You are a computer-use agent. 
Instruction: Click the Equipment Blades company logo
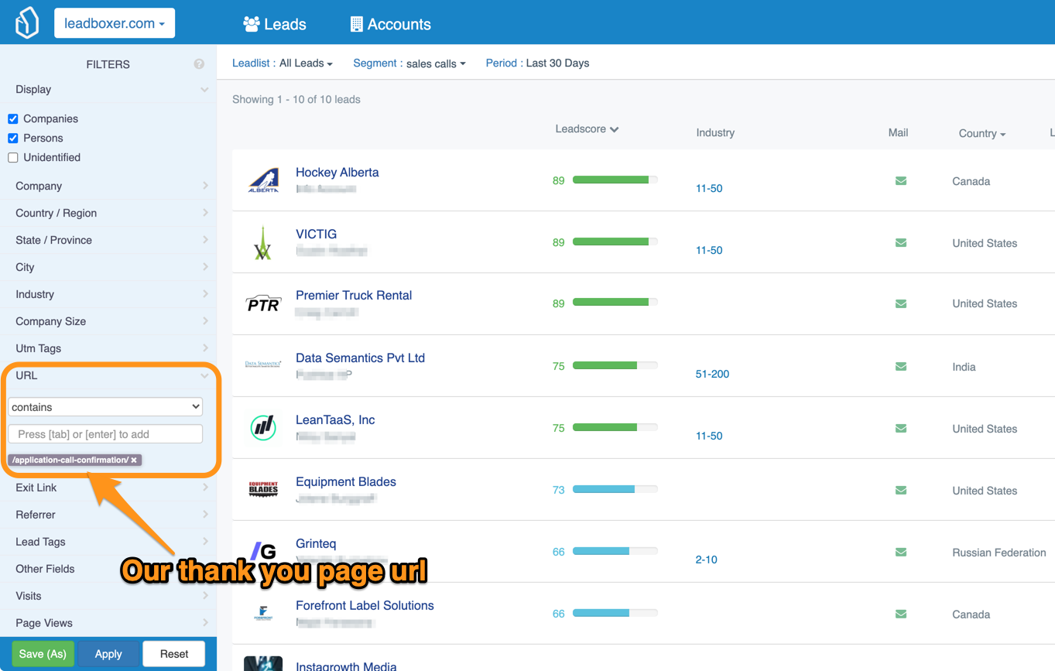click(x=263, y=489)
